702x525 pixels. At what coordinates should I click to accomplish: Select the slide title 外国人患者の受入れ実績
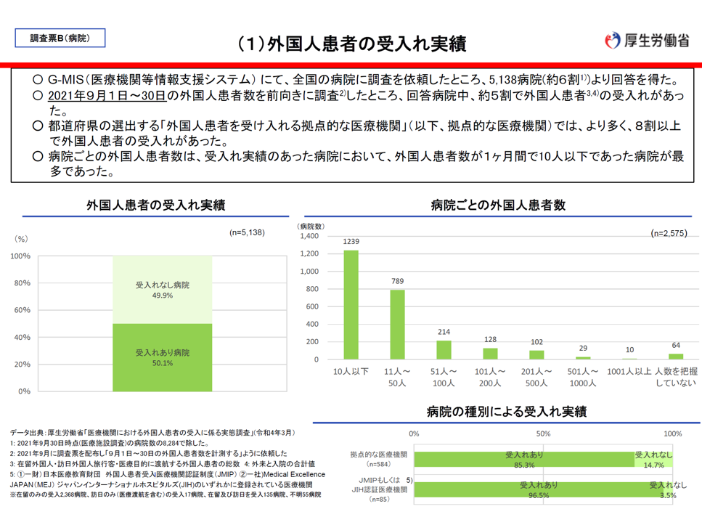coord(352,44)
